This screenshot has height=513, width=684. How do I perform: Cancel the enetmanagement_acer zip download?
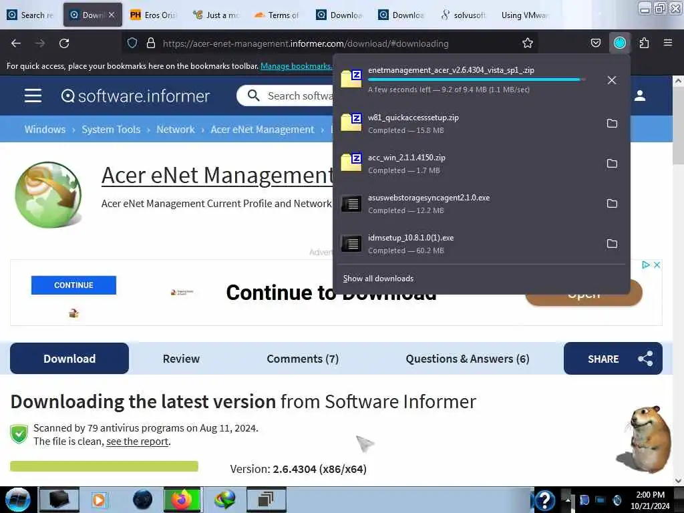612,80
